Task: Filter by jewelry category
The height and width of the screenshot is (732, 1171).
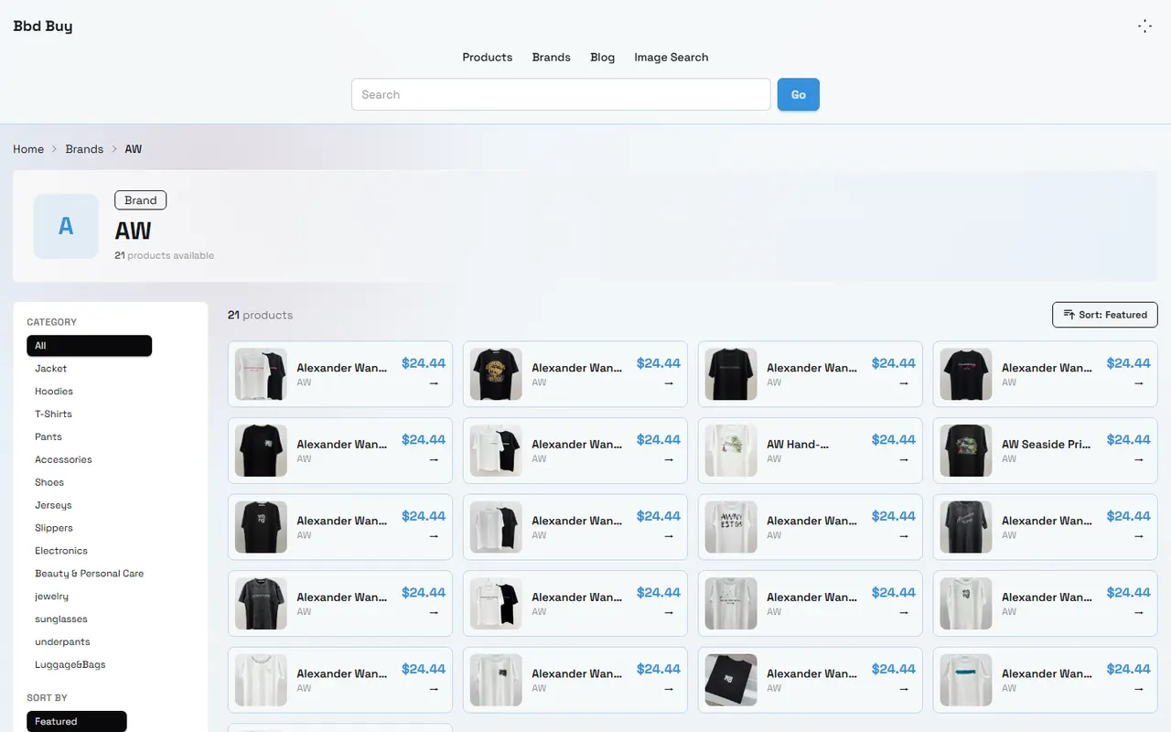Action: [52, 597]
